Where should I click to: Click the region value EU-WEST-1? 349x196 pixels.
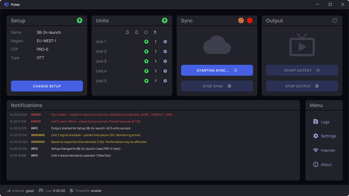[47, 41]
